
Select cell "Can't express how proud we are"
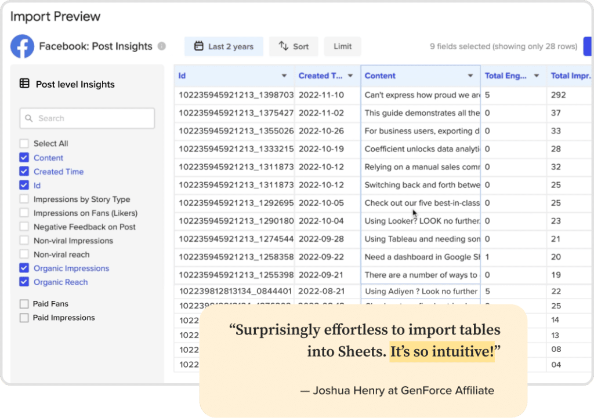(421, 94)
